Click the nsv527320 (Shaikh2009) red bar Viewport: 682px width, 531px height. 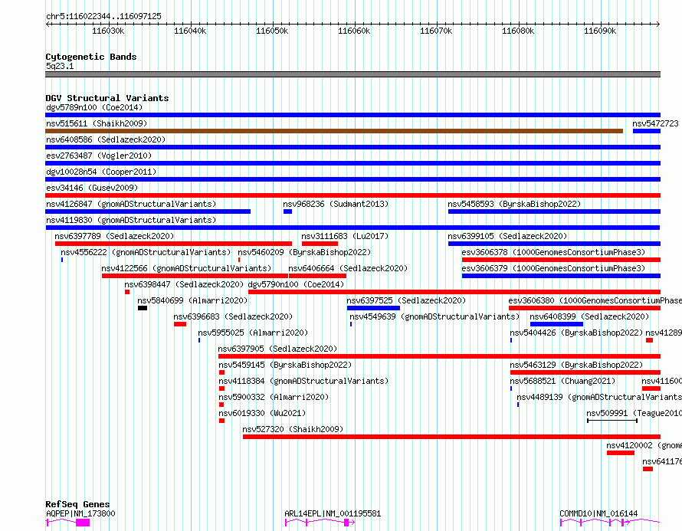(451, 437)
